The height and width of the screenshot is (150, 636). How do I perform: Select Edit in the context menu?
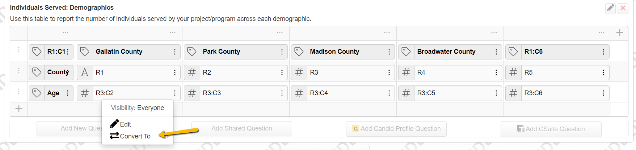(121, 124)
